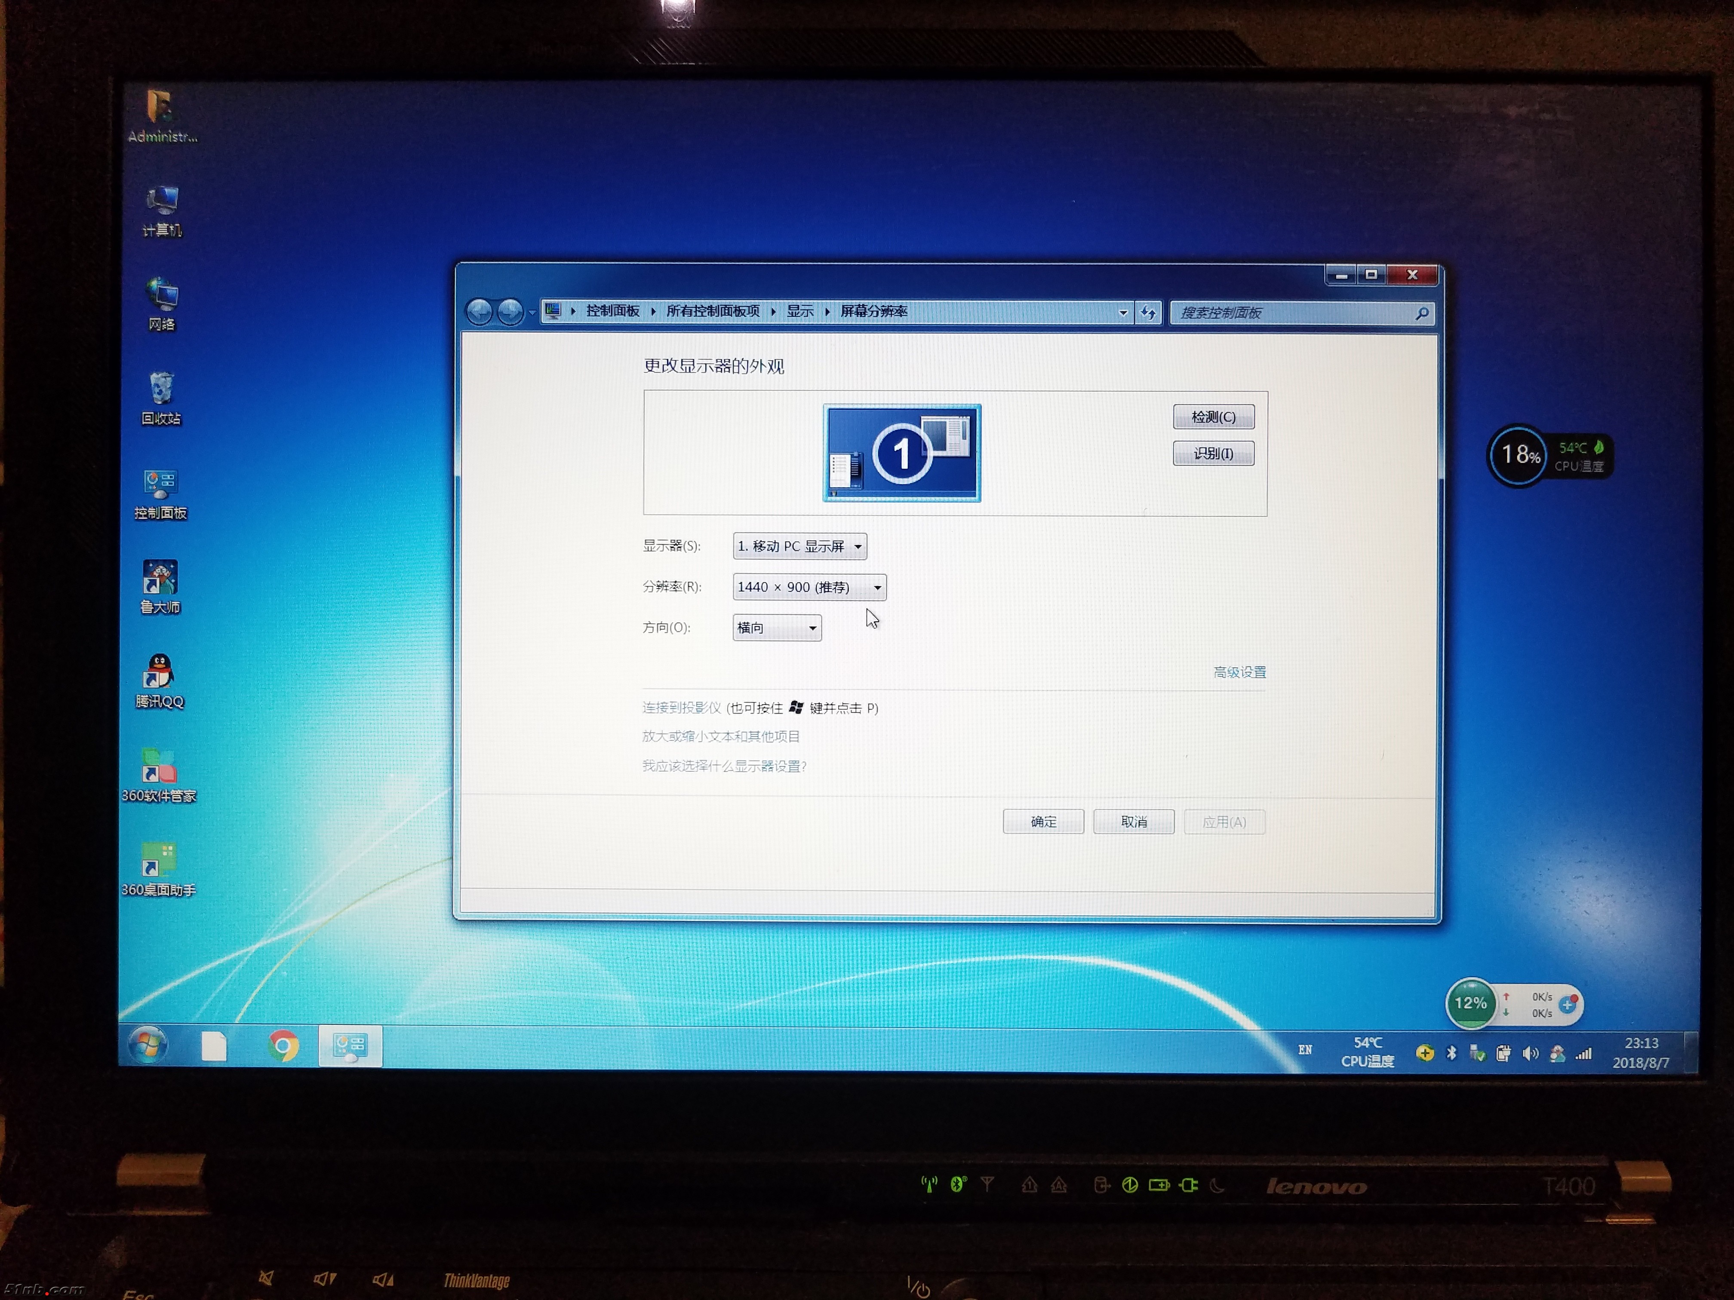Open the wireless signal tray icon
This screenshot has height=1300, width=1734.
pos(1584,1054)
